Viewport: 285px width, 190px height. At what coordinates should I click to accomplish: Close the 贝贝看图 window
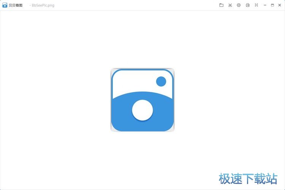pyautogui.click(x=280, y=5)
